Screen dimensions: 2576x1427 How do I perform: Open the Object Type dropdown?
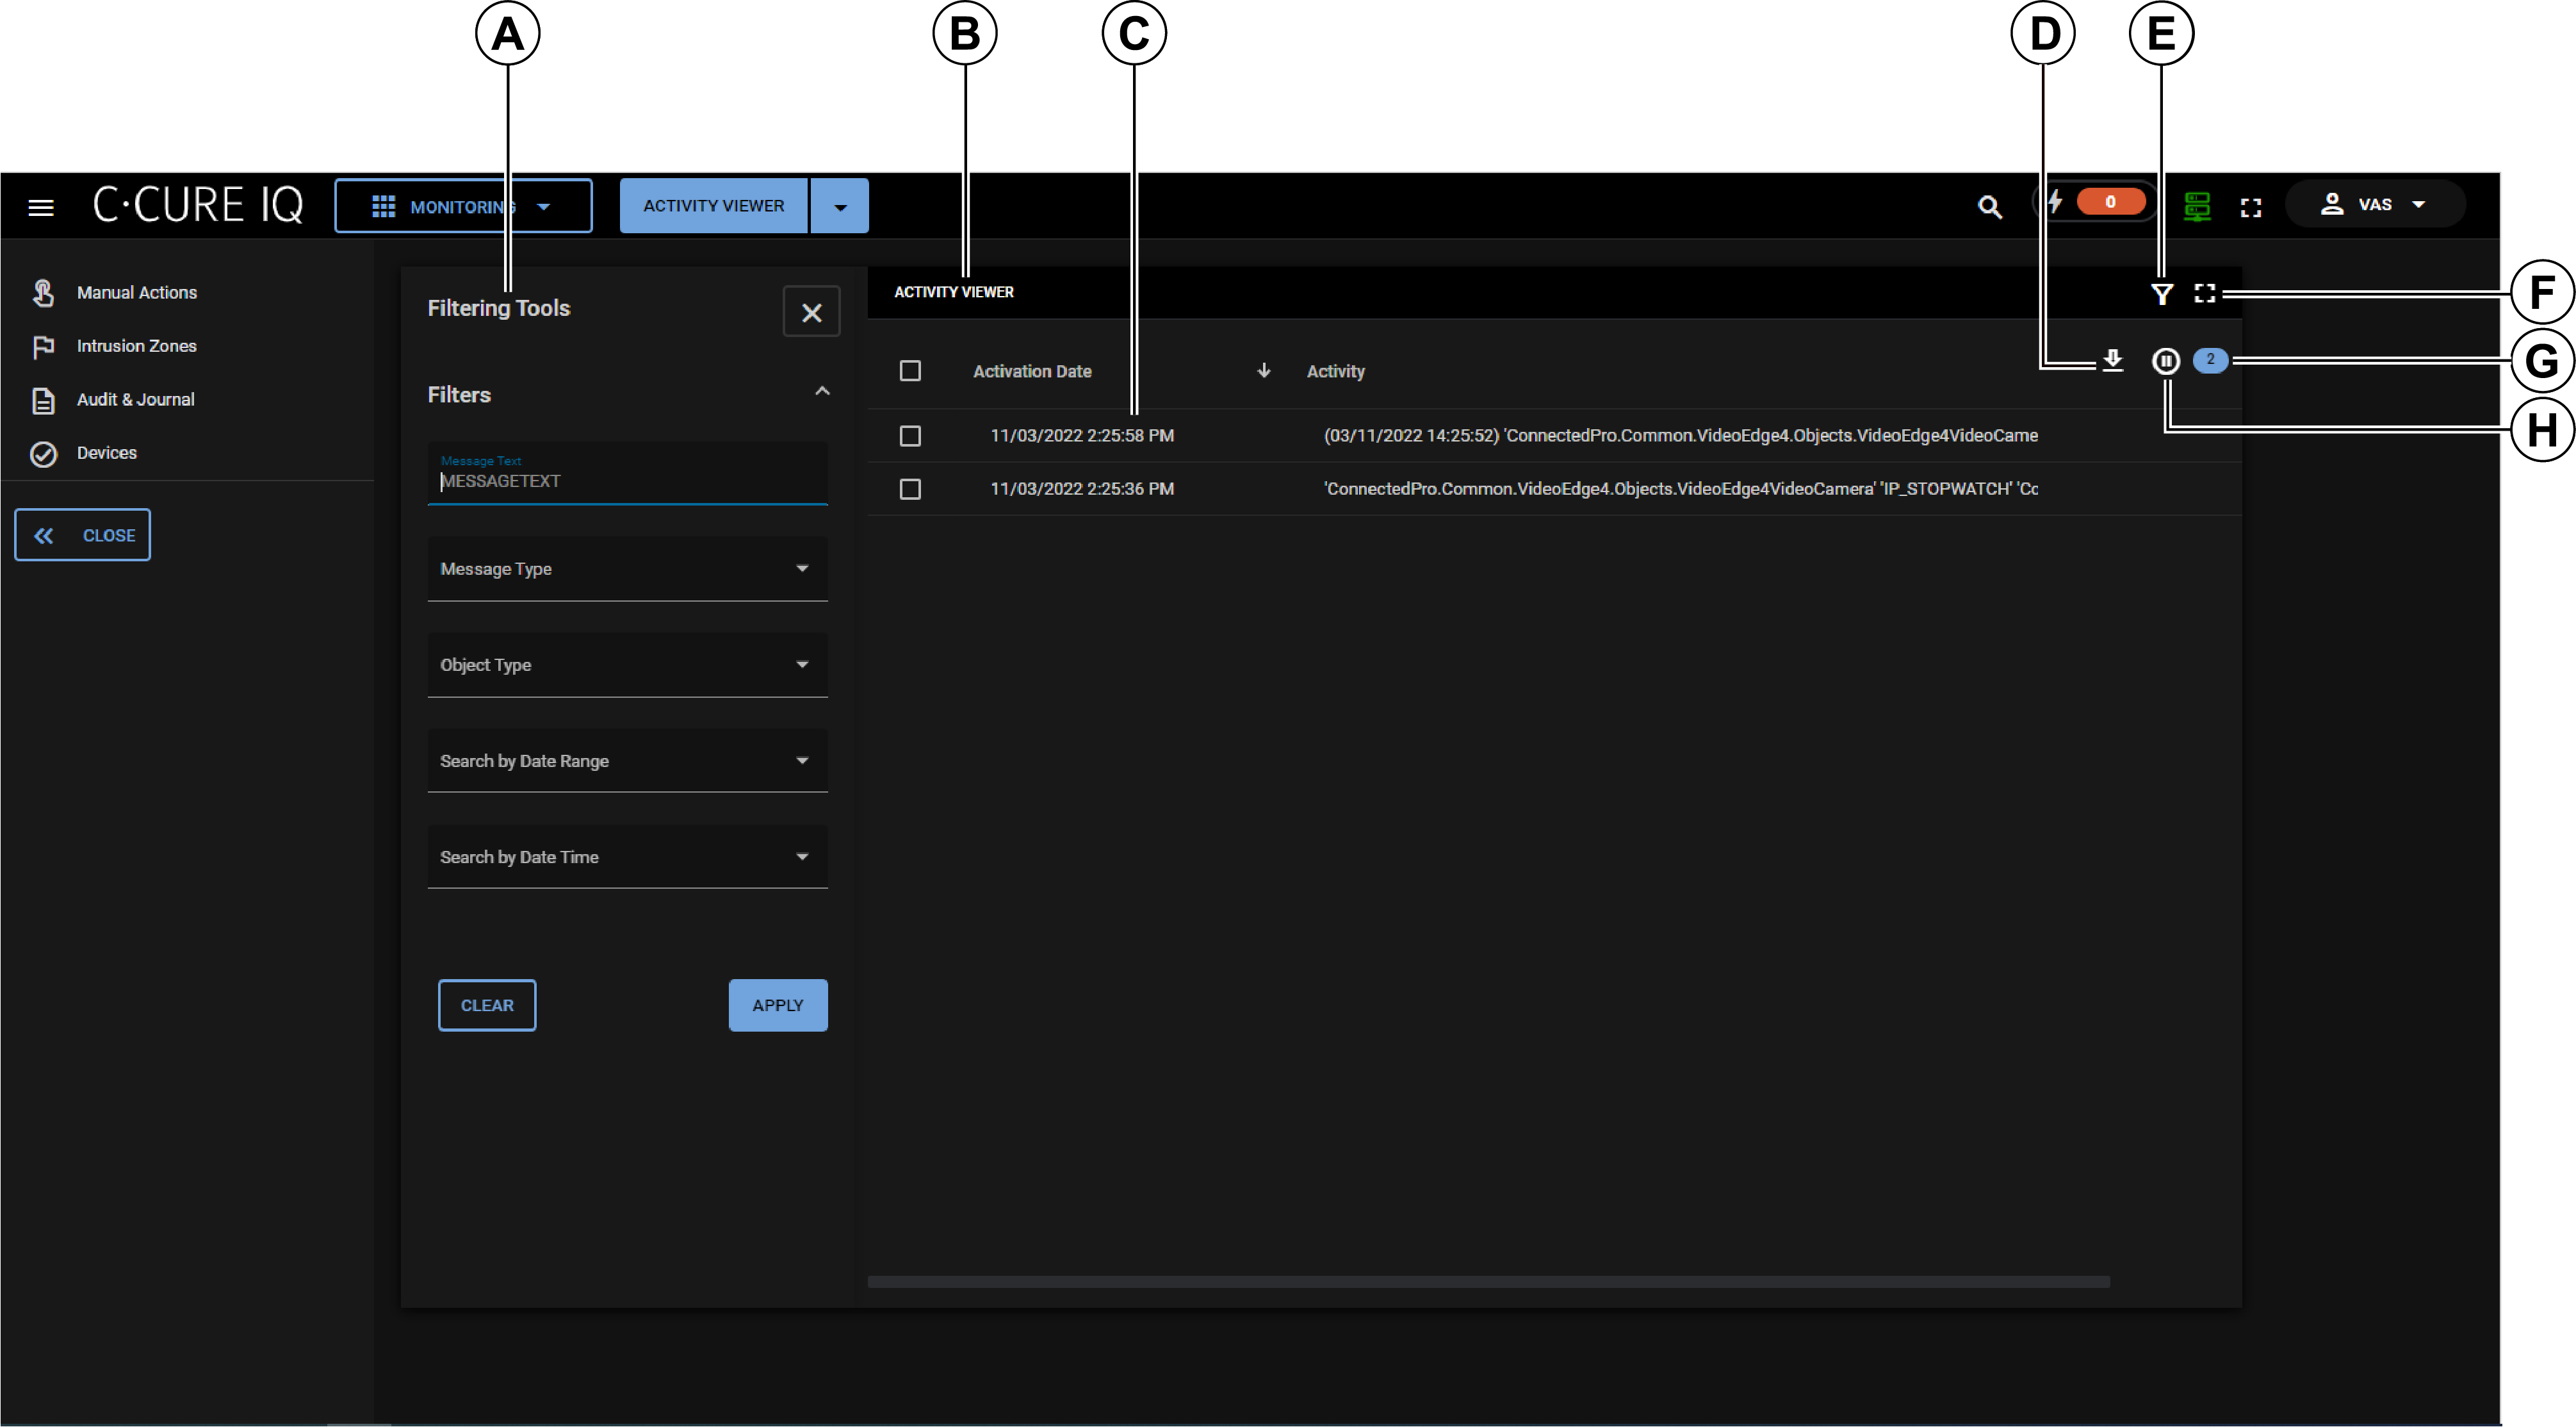click(x=627, y=664)
